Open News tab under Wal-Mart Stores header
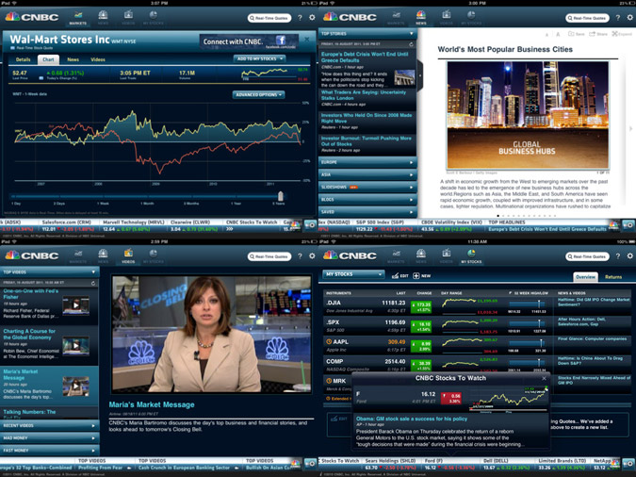This screenshot has width=636, height=477. click(73, 59)
